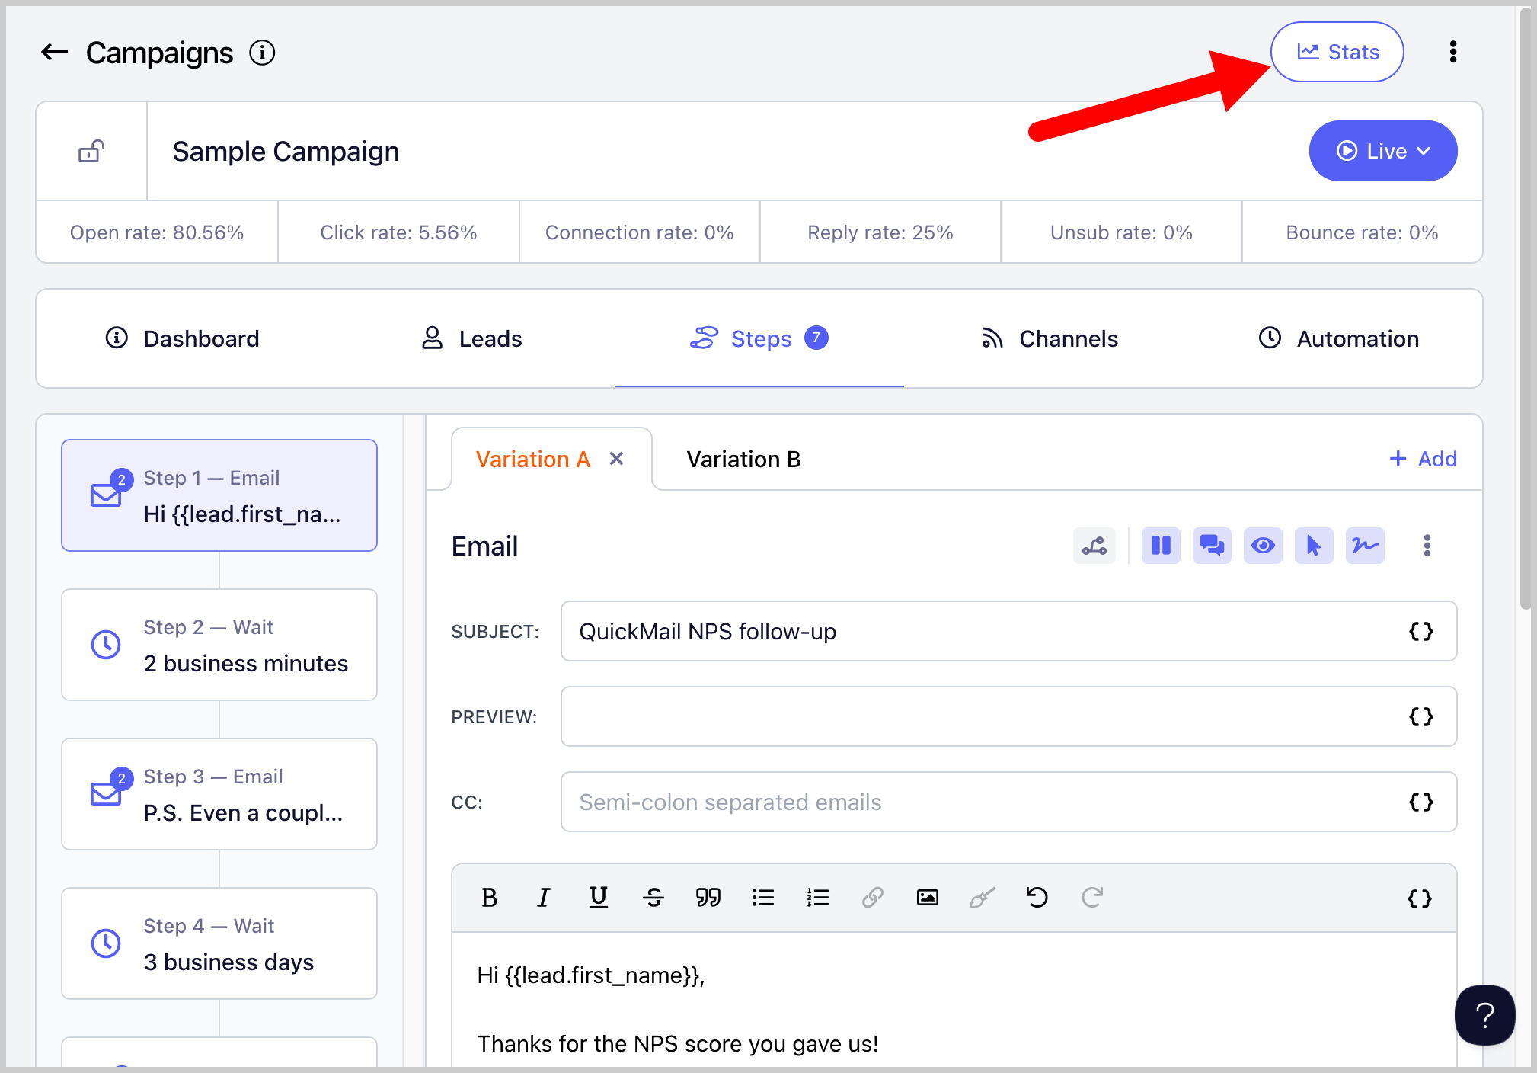Click the Open rate statistic
This screenshot has height=1073, width=1537.
[x=157, y=232]
